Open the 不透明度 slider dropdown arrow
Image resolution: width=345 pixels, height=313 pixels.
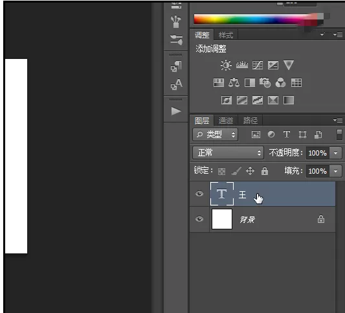[335, 153]
